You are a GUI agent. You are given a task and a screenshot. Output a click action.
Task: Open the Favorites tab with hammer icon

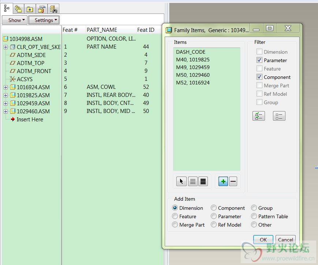point(42,9)
